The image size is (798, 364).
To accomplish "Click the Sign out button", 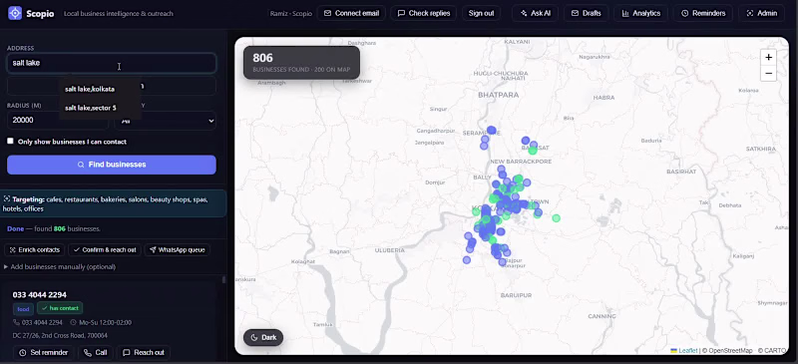I will pos(481,13).
